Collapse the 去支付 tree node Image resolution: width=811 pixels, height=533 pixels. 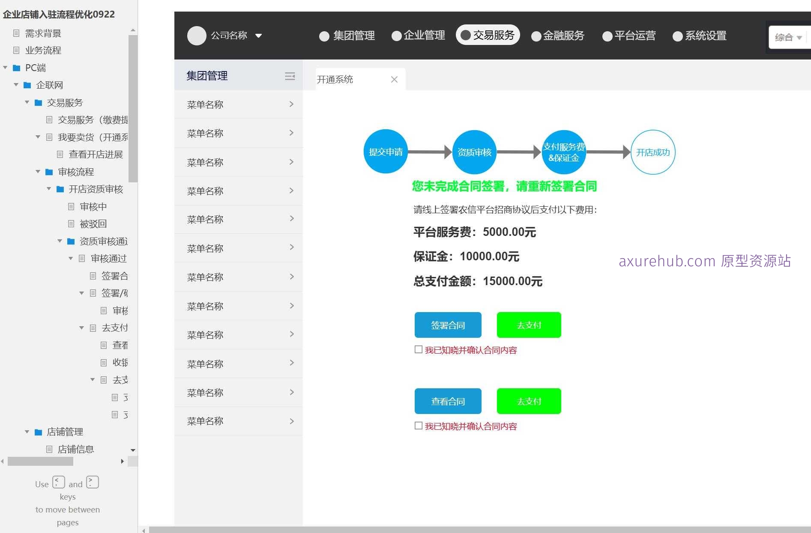pyautogui.click(x=81, y=328)
